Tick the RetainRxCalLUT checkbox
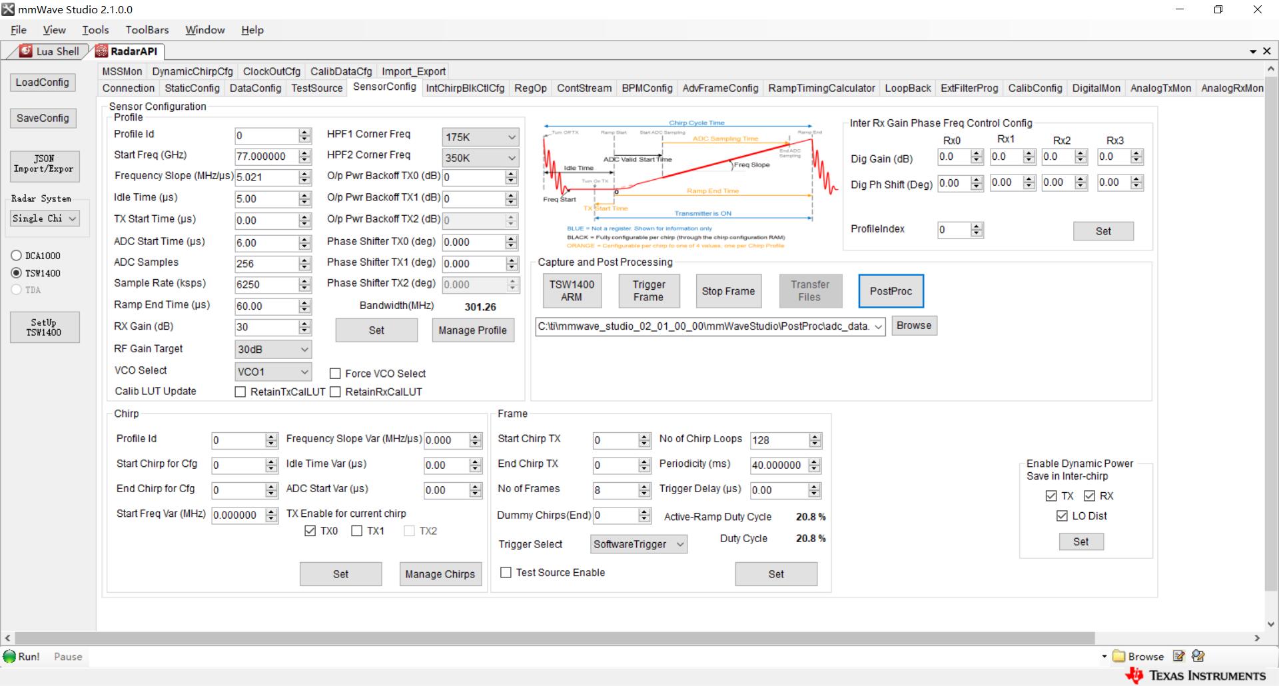This screenshot has width=1279, height=686. [335, 392]
